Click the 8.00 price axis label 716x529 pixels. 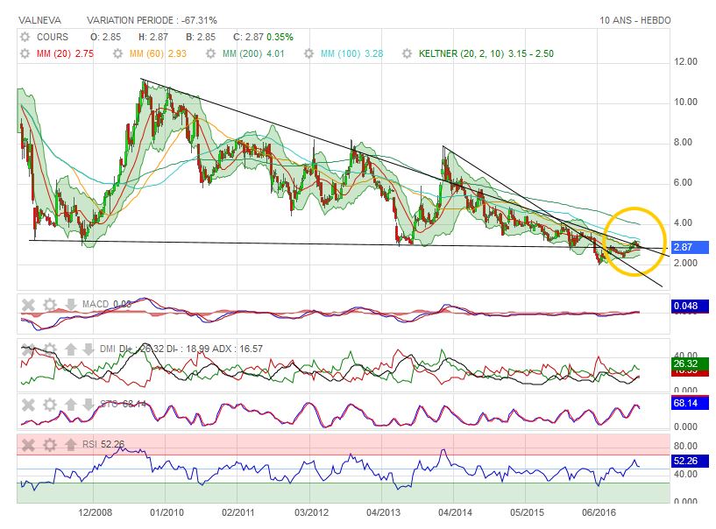pos(683,143)
